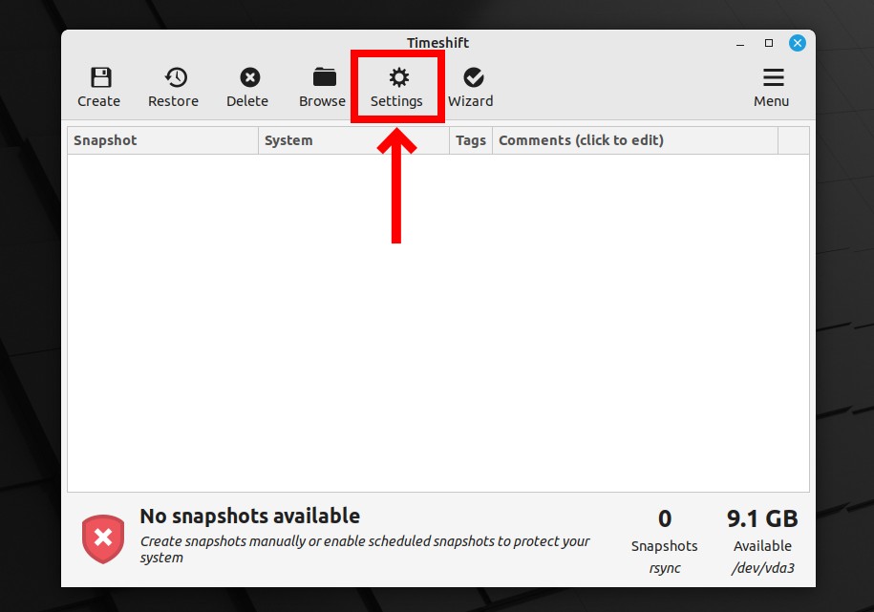The height and width of the screenshot is (612, 874).
Task: Open Browse snapshot folder tool
Action: pyautogui.click(x=325, y=77)
